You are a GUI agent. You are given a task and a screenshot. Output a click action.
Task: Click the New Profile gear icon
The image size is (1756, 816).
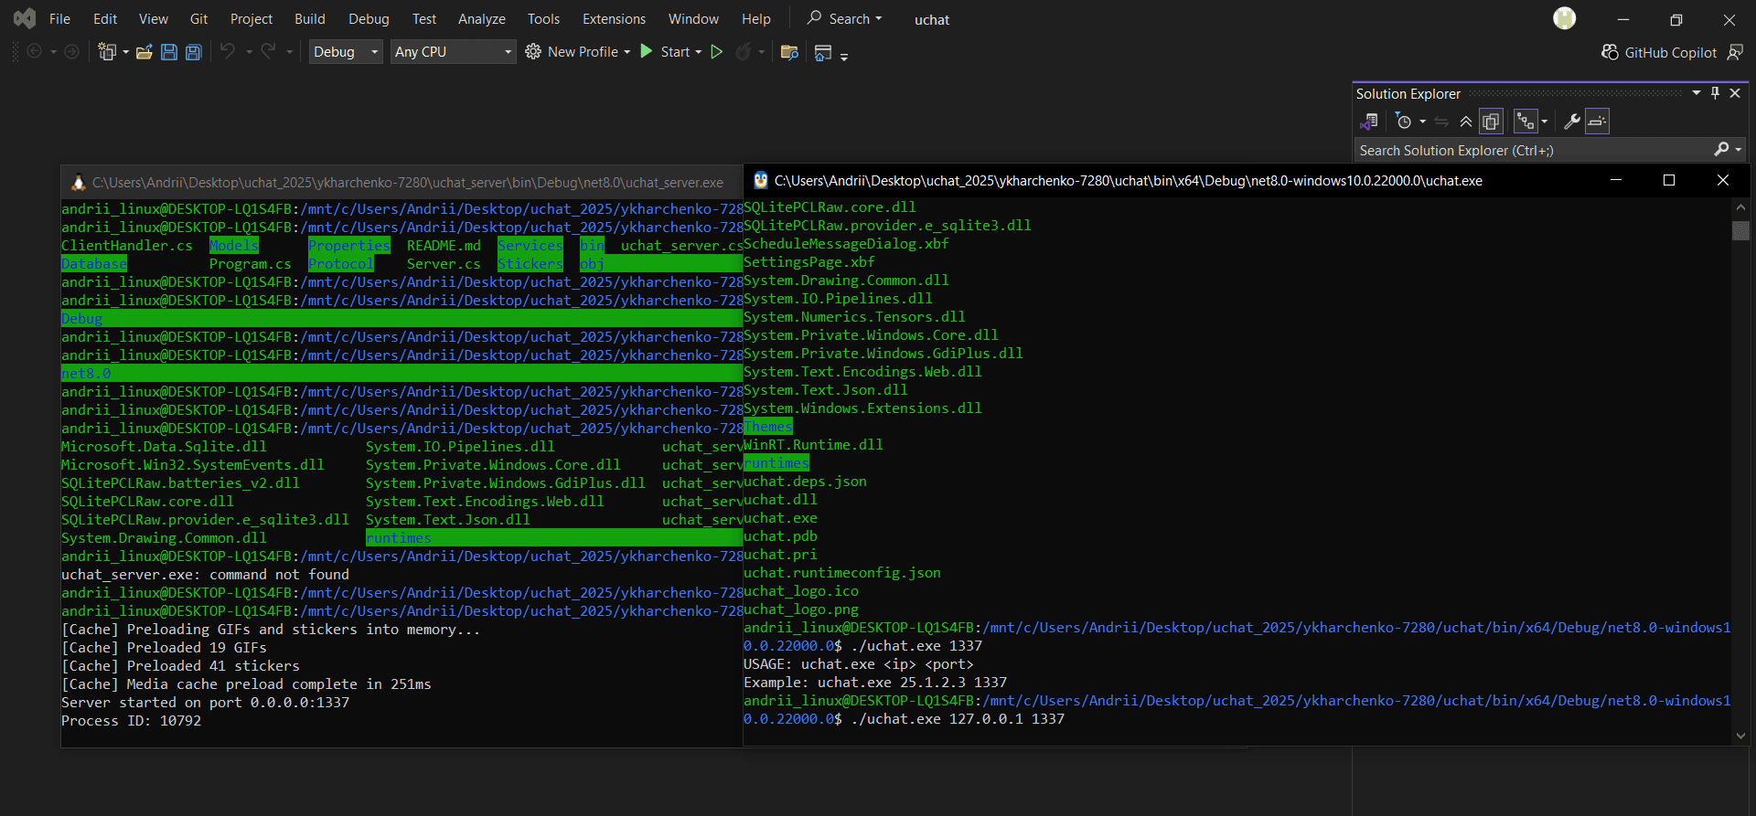coord(533,52)
